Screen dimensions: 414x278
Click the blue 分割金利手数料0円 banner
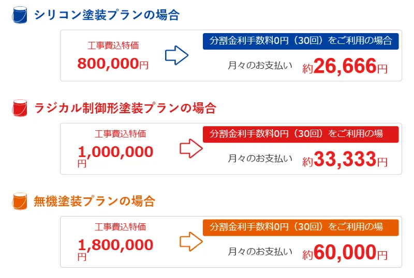coord(301,41)
